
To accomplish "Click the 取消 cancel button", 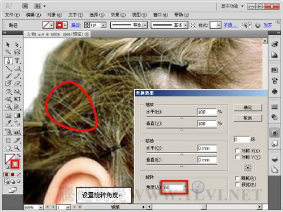I will 248,118.
